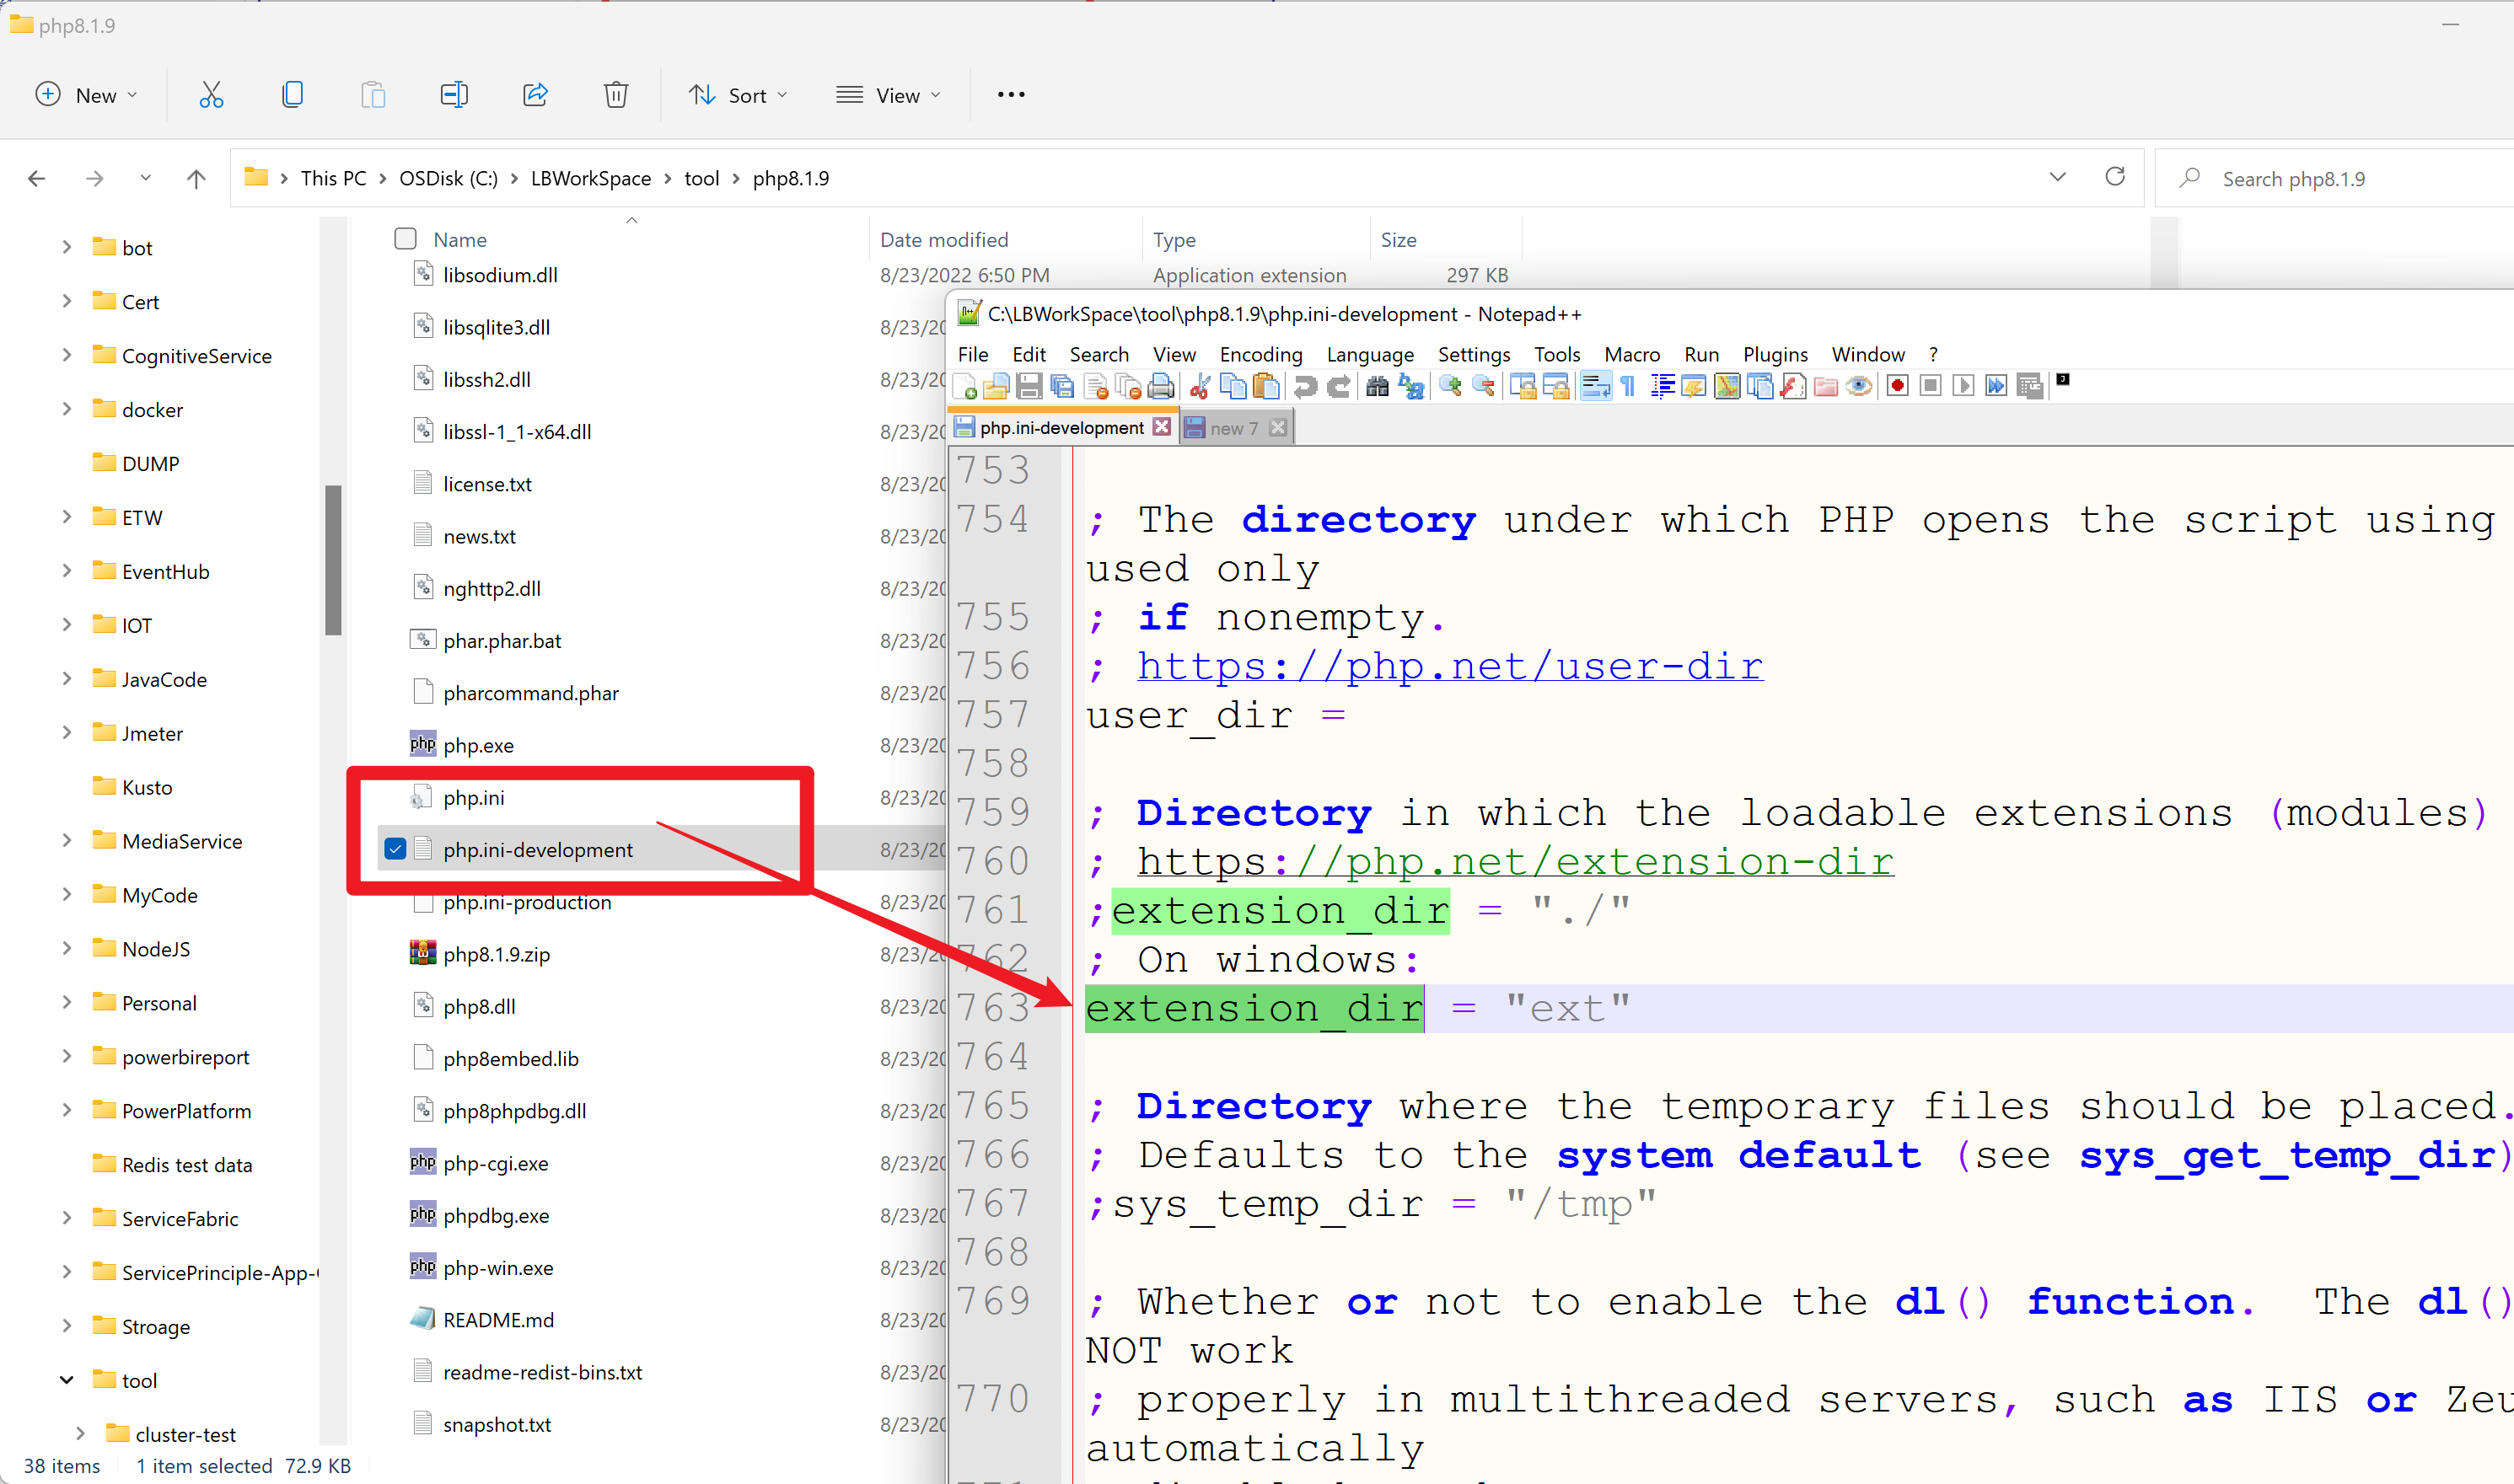Click the Explorer Delete trash icon
Viewport: 2514px width, 1484px height.
click(615, 95)
